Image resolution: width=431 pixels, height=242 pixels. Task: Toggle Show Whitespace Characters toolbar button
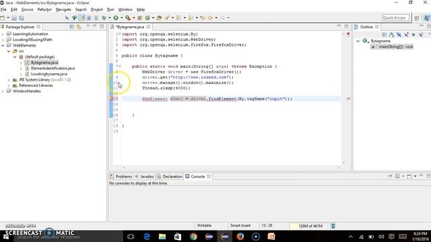click(x=96, y=18)
